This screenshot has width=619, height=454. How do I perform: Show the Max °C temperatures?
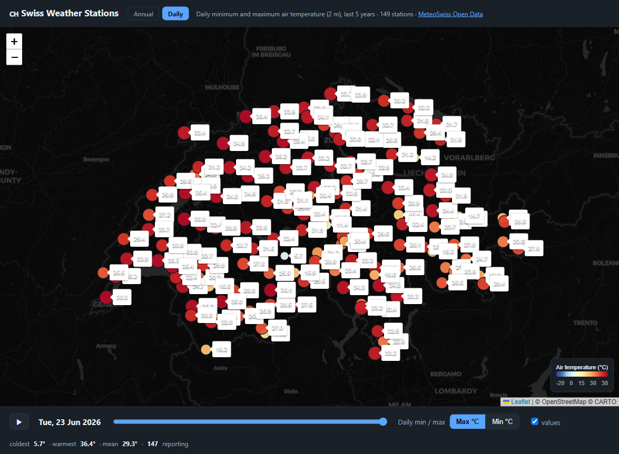coord(467,422)
